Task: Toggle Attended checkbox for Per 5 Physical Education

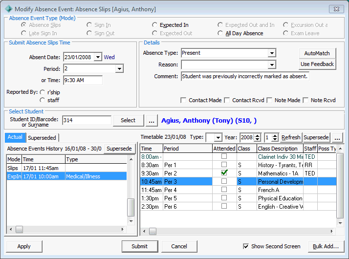Action: (224, 198)
